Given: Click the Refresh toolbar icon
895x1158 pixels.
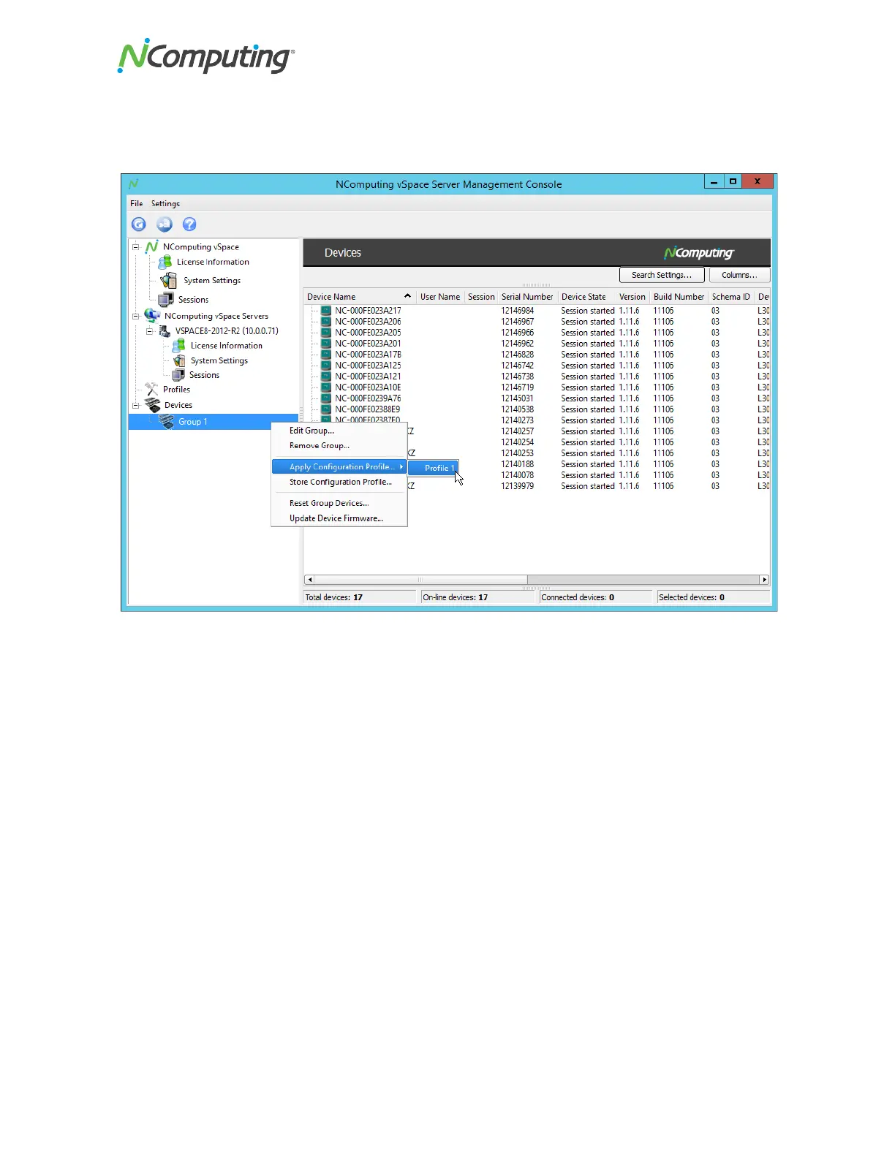Looking at the screenshot, I should (139, 224).
